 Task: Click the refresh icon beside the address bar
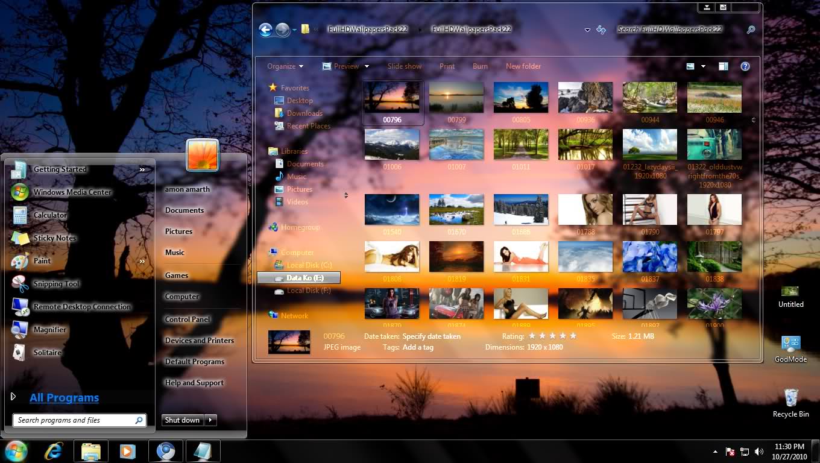[601, 29]
